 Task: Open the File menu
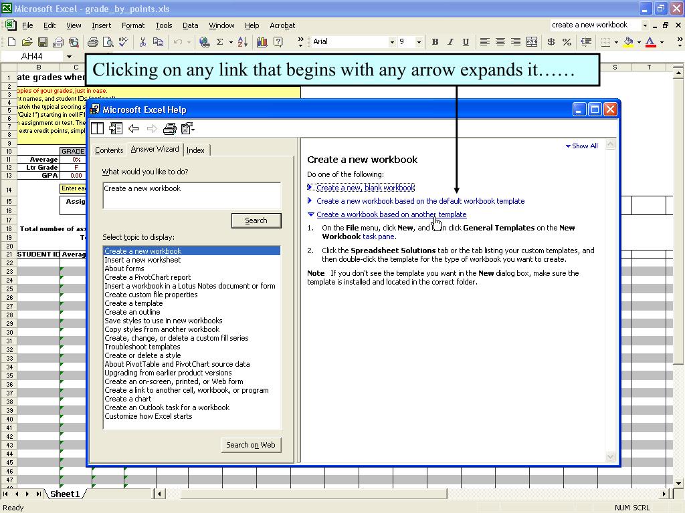point(27,26)
